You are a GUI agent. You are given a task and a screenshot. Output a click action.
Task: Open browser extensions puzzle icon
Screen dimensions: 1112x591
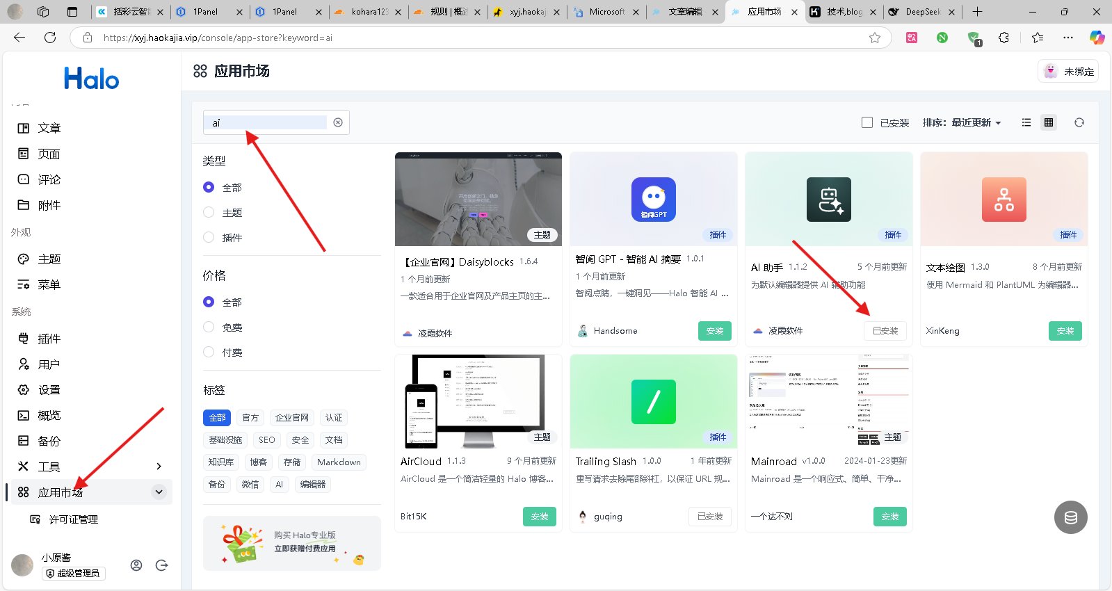click(1004, 38)
